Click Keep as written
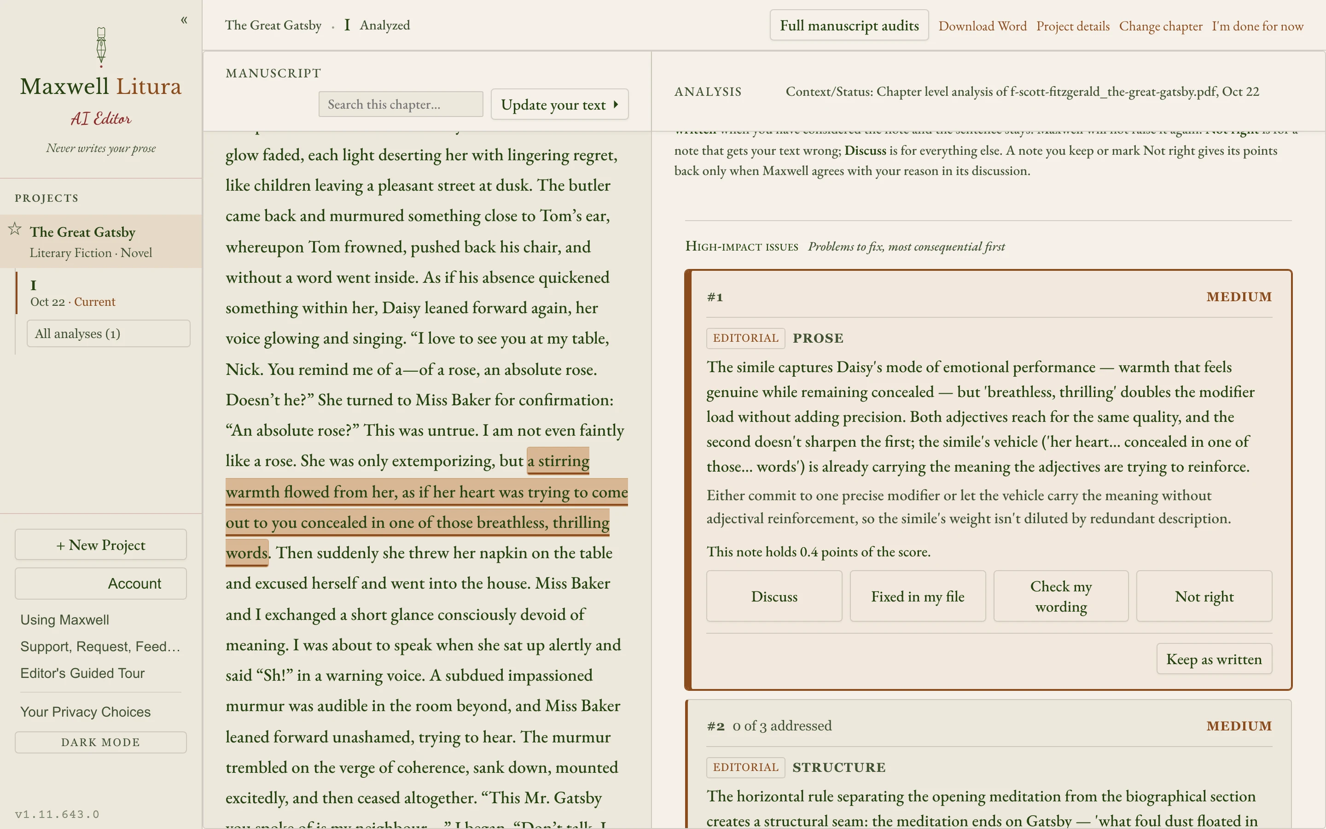Image resolution: width=1326 pixels, height=829 pixels. click(1214, 659)
